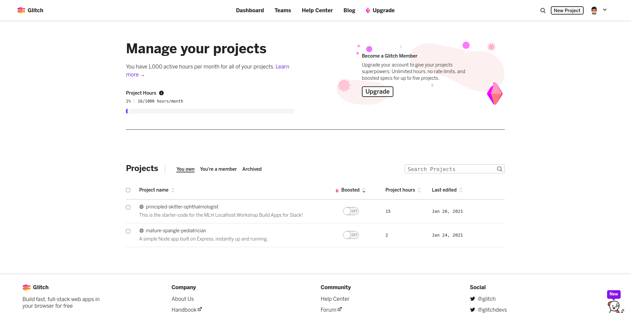Image resolution: width=631 pixels, height=313 pixels.
Task: Click the large pink gem illustration
Action: tap(495, 94)
